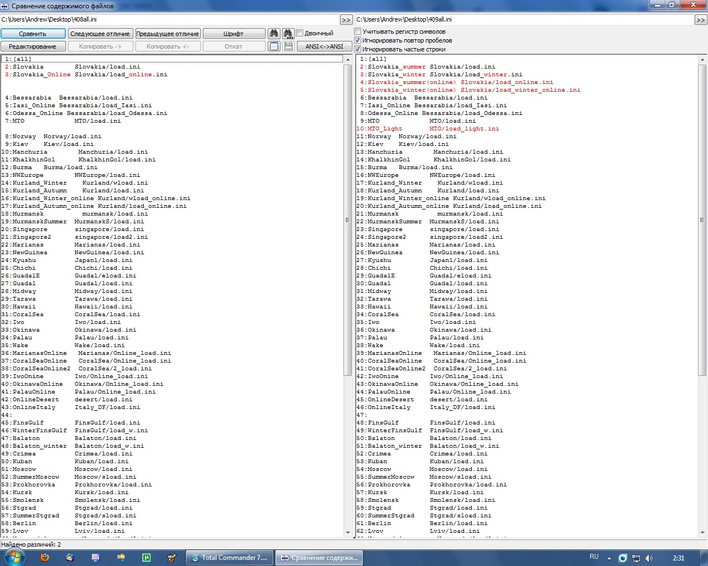Jump to Следующее отличие
Screen dimensions: 708x566
(100, 34)
